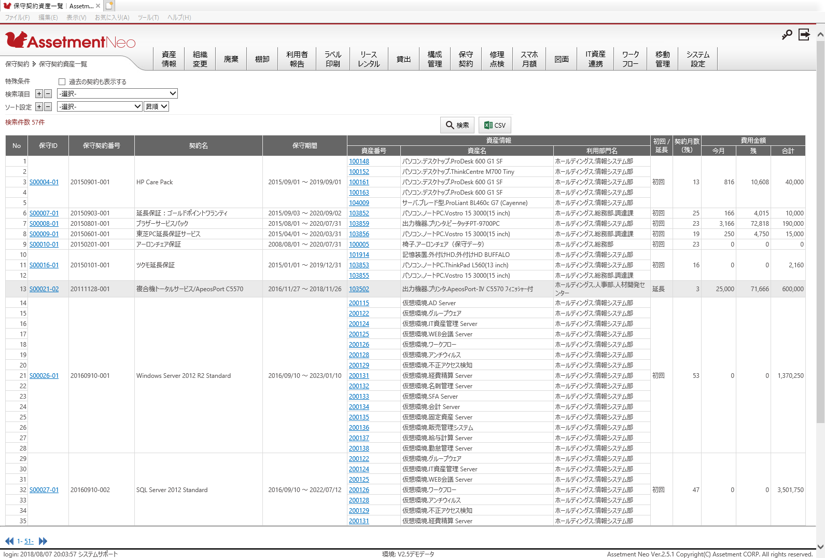Click the 検索 search button

[457, 125]
